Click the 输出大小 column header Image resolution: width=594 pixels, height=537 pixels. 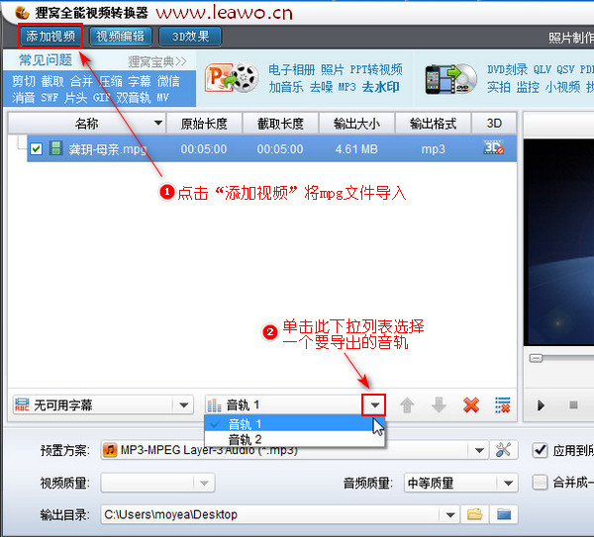[x=356, y=124]
